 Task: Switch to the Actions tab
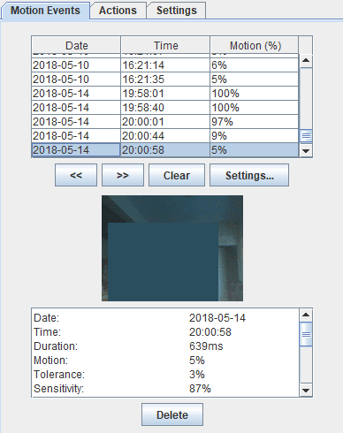tap(118, 11)
